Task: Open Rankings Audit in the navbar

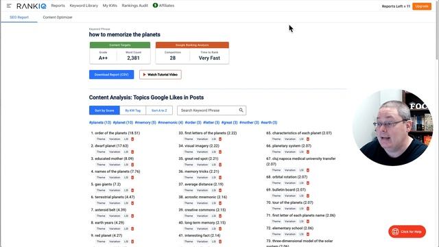Action: click(x=134, y=5)
